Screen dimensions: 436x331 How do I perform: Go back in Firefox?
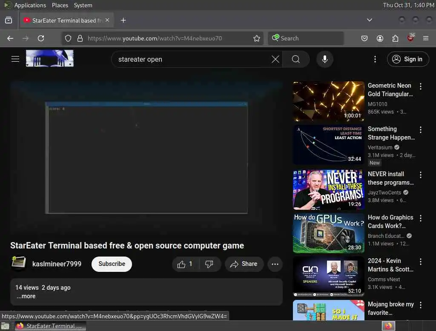click(10, 38)
